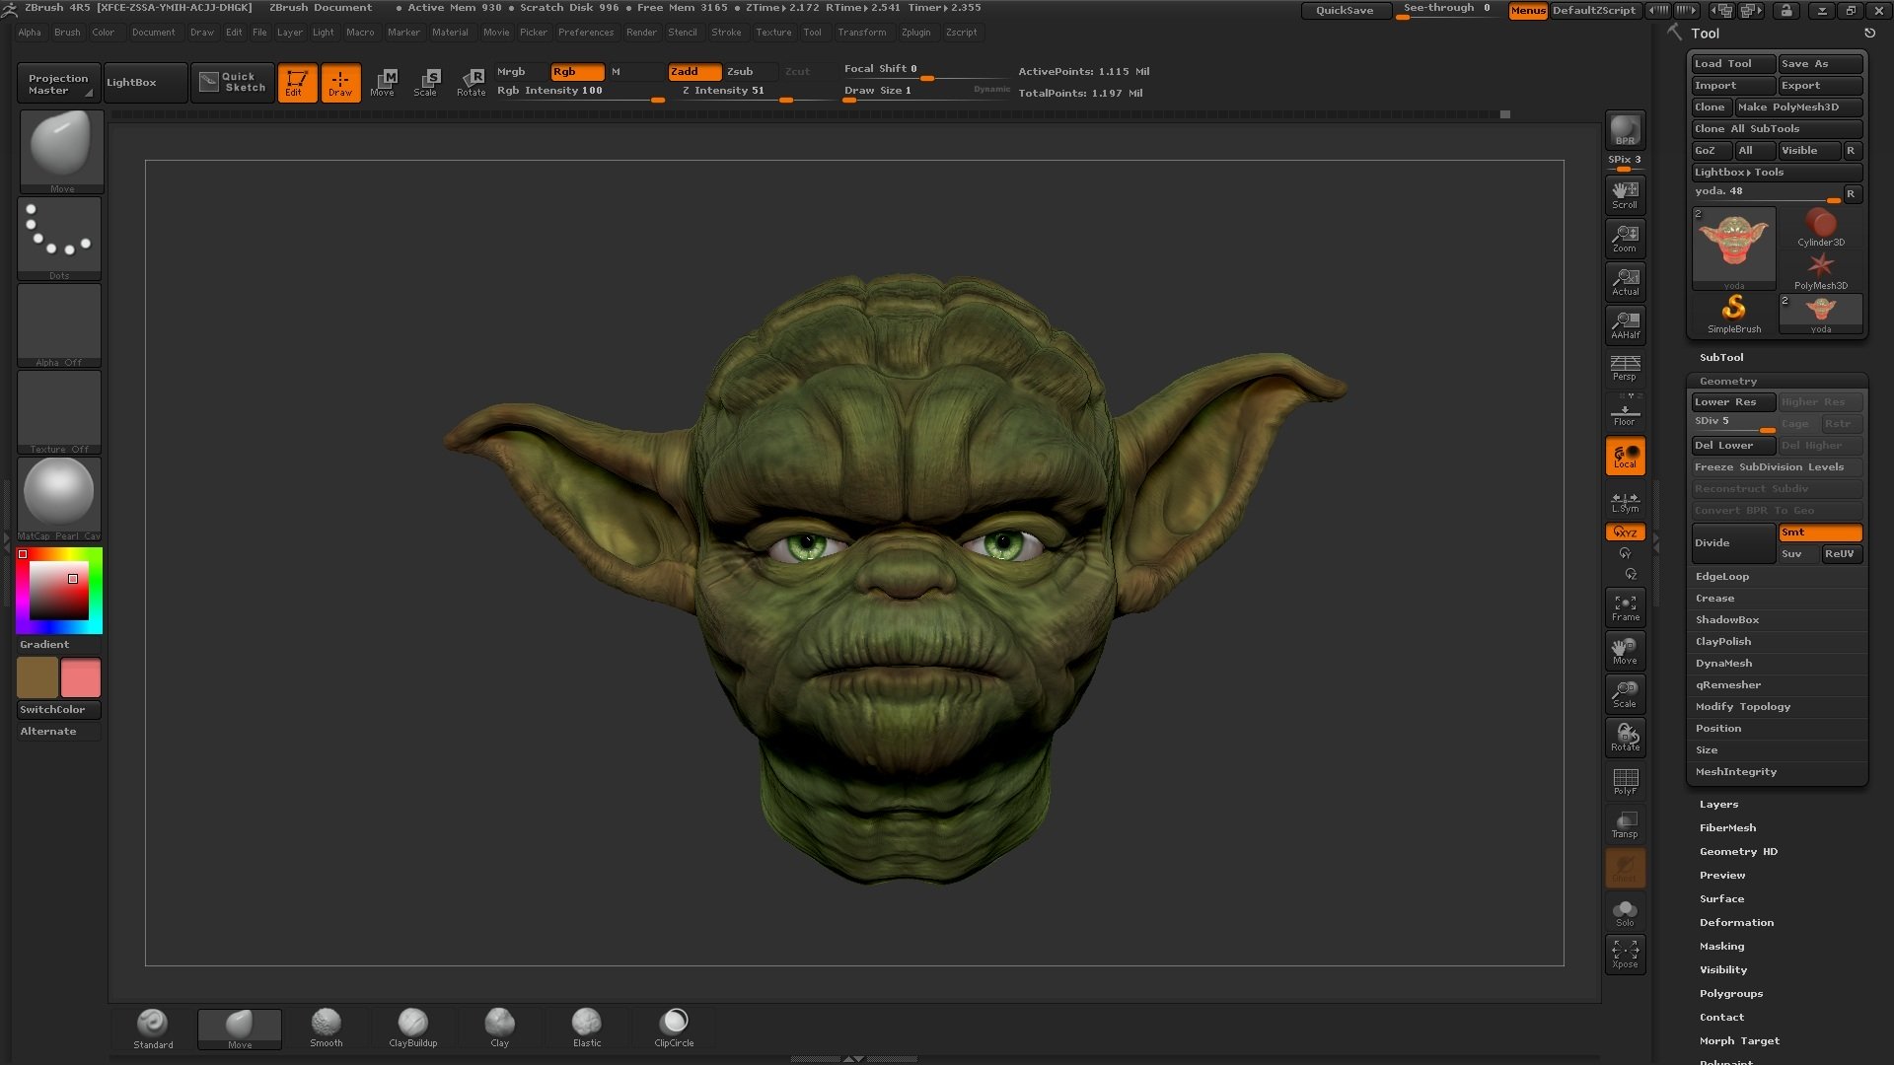Click the Persp perspective icon
This screenshot has width=1894, height=1065.
1625,368
